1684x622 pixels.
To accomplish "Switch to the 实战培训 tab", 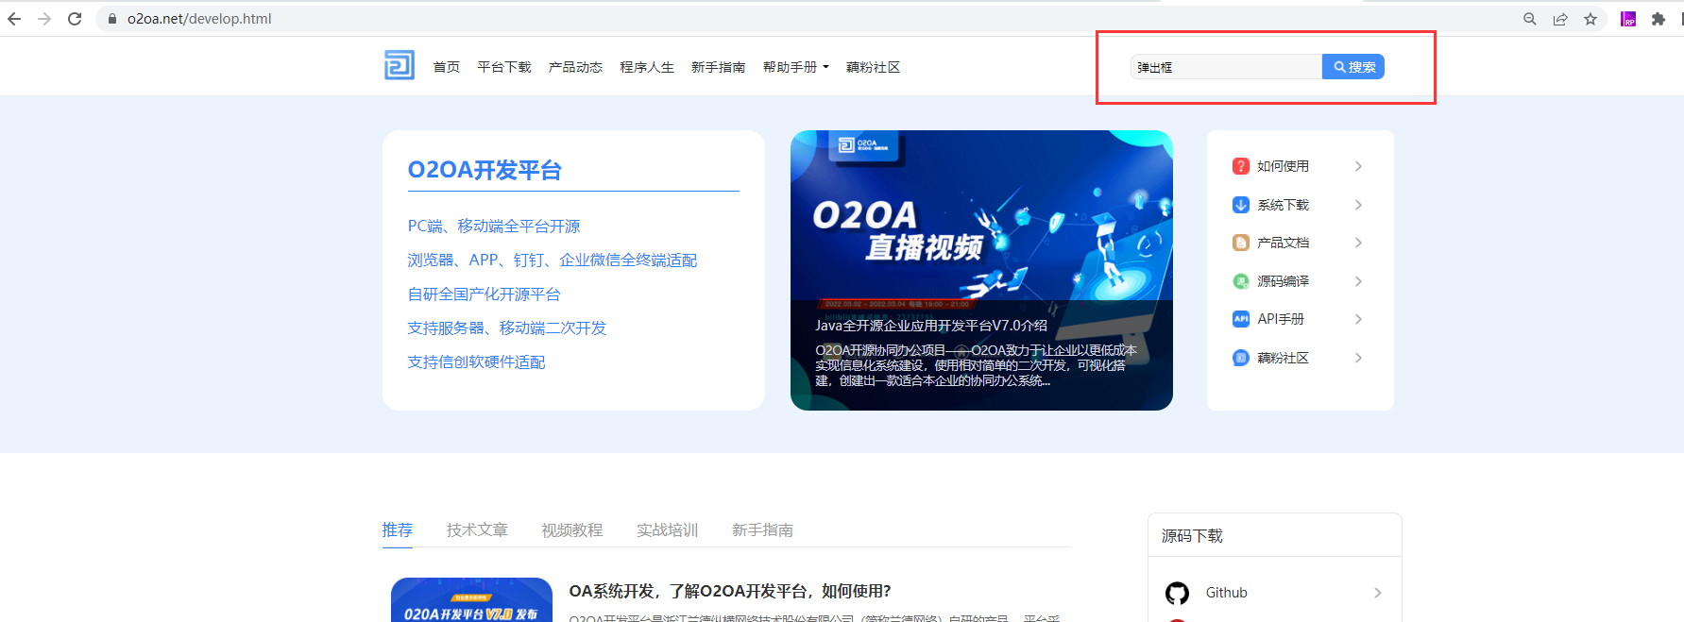I will [667, 530].
